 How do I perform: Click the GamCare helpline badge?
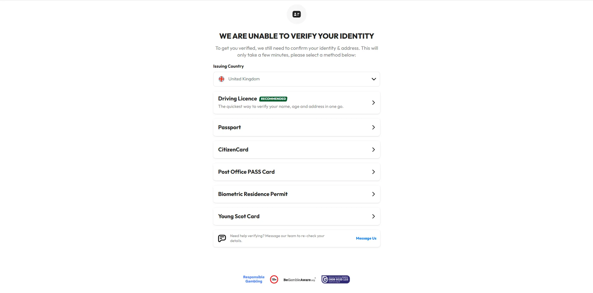pos(335,279)
